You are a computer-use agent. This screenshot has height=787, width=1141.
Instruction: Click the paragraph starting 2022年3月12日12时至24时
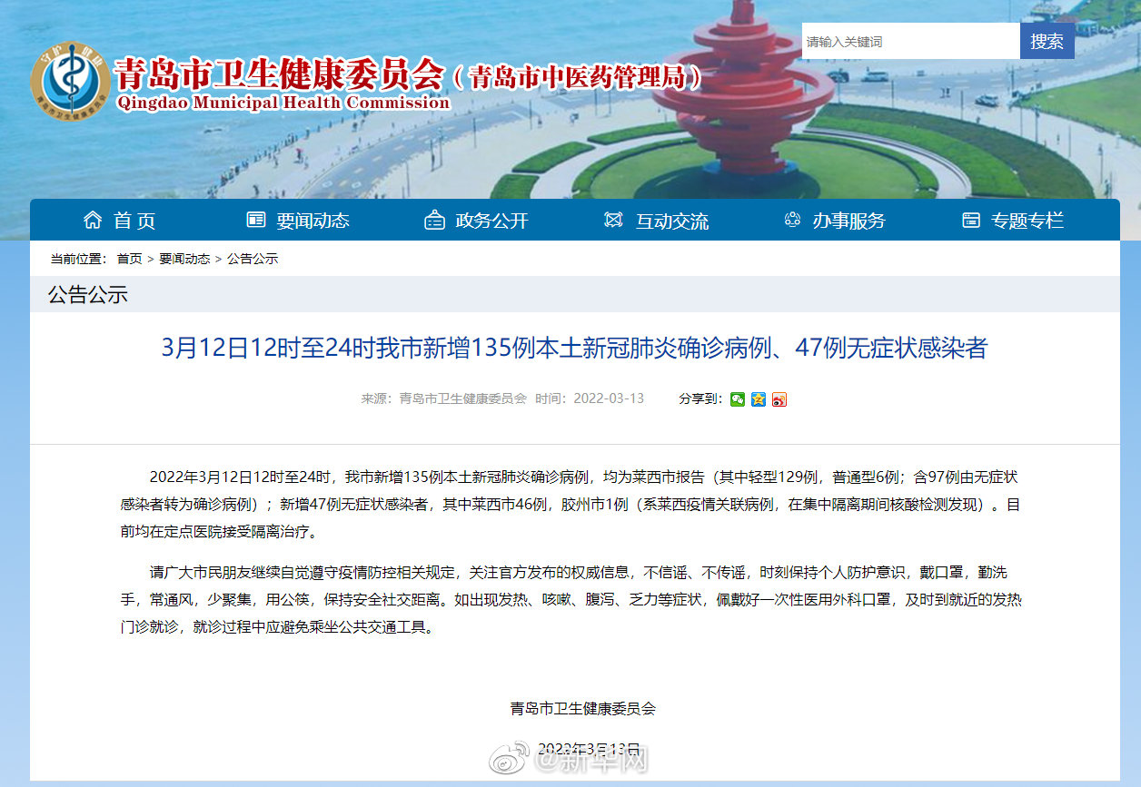pos(570,504)
